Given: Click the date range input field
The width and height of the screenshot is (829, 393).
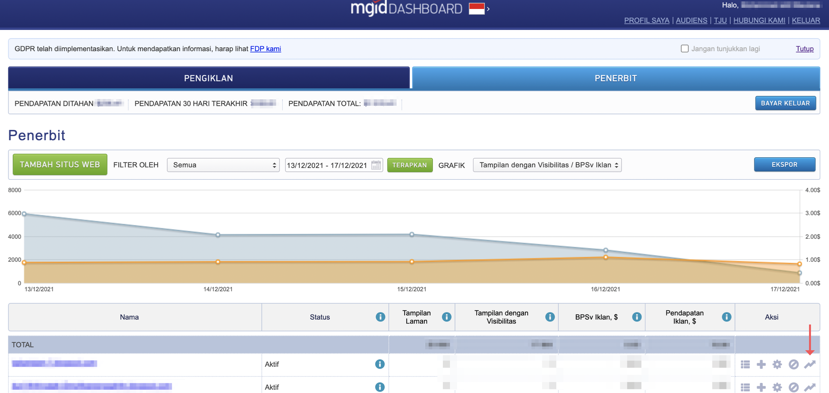Looking at the screenshot, I should (x=327, y=165).
